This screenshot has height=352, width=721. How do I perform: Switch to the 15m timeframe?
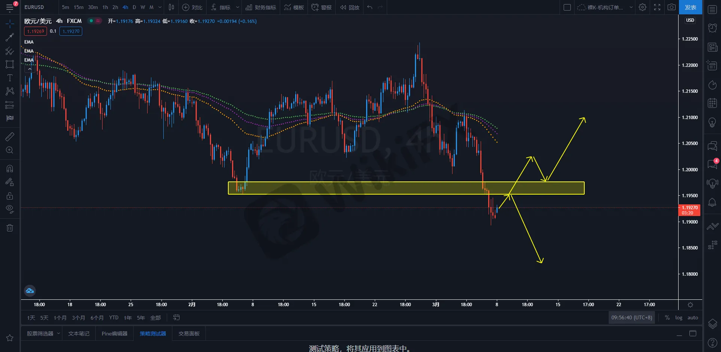tap(78, 7)
